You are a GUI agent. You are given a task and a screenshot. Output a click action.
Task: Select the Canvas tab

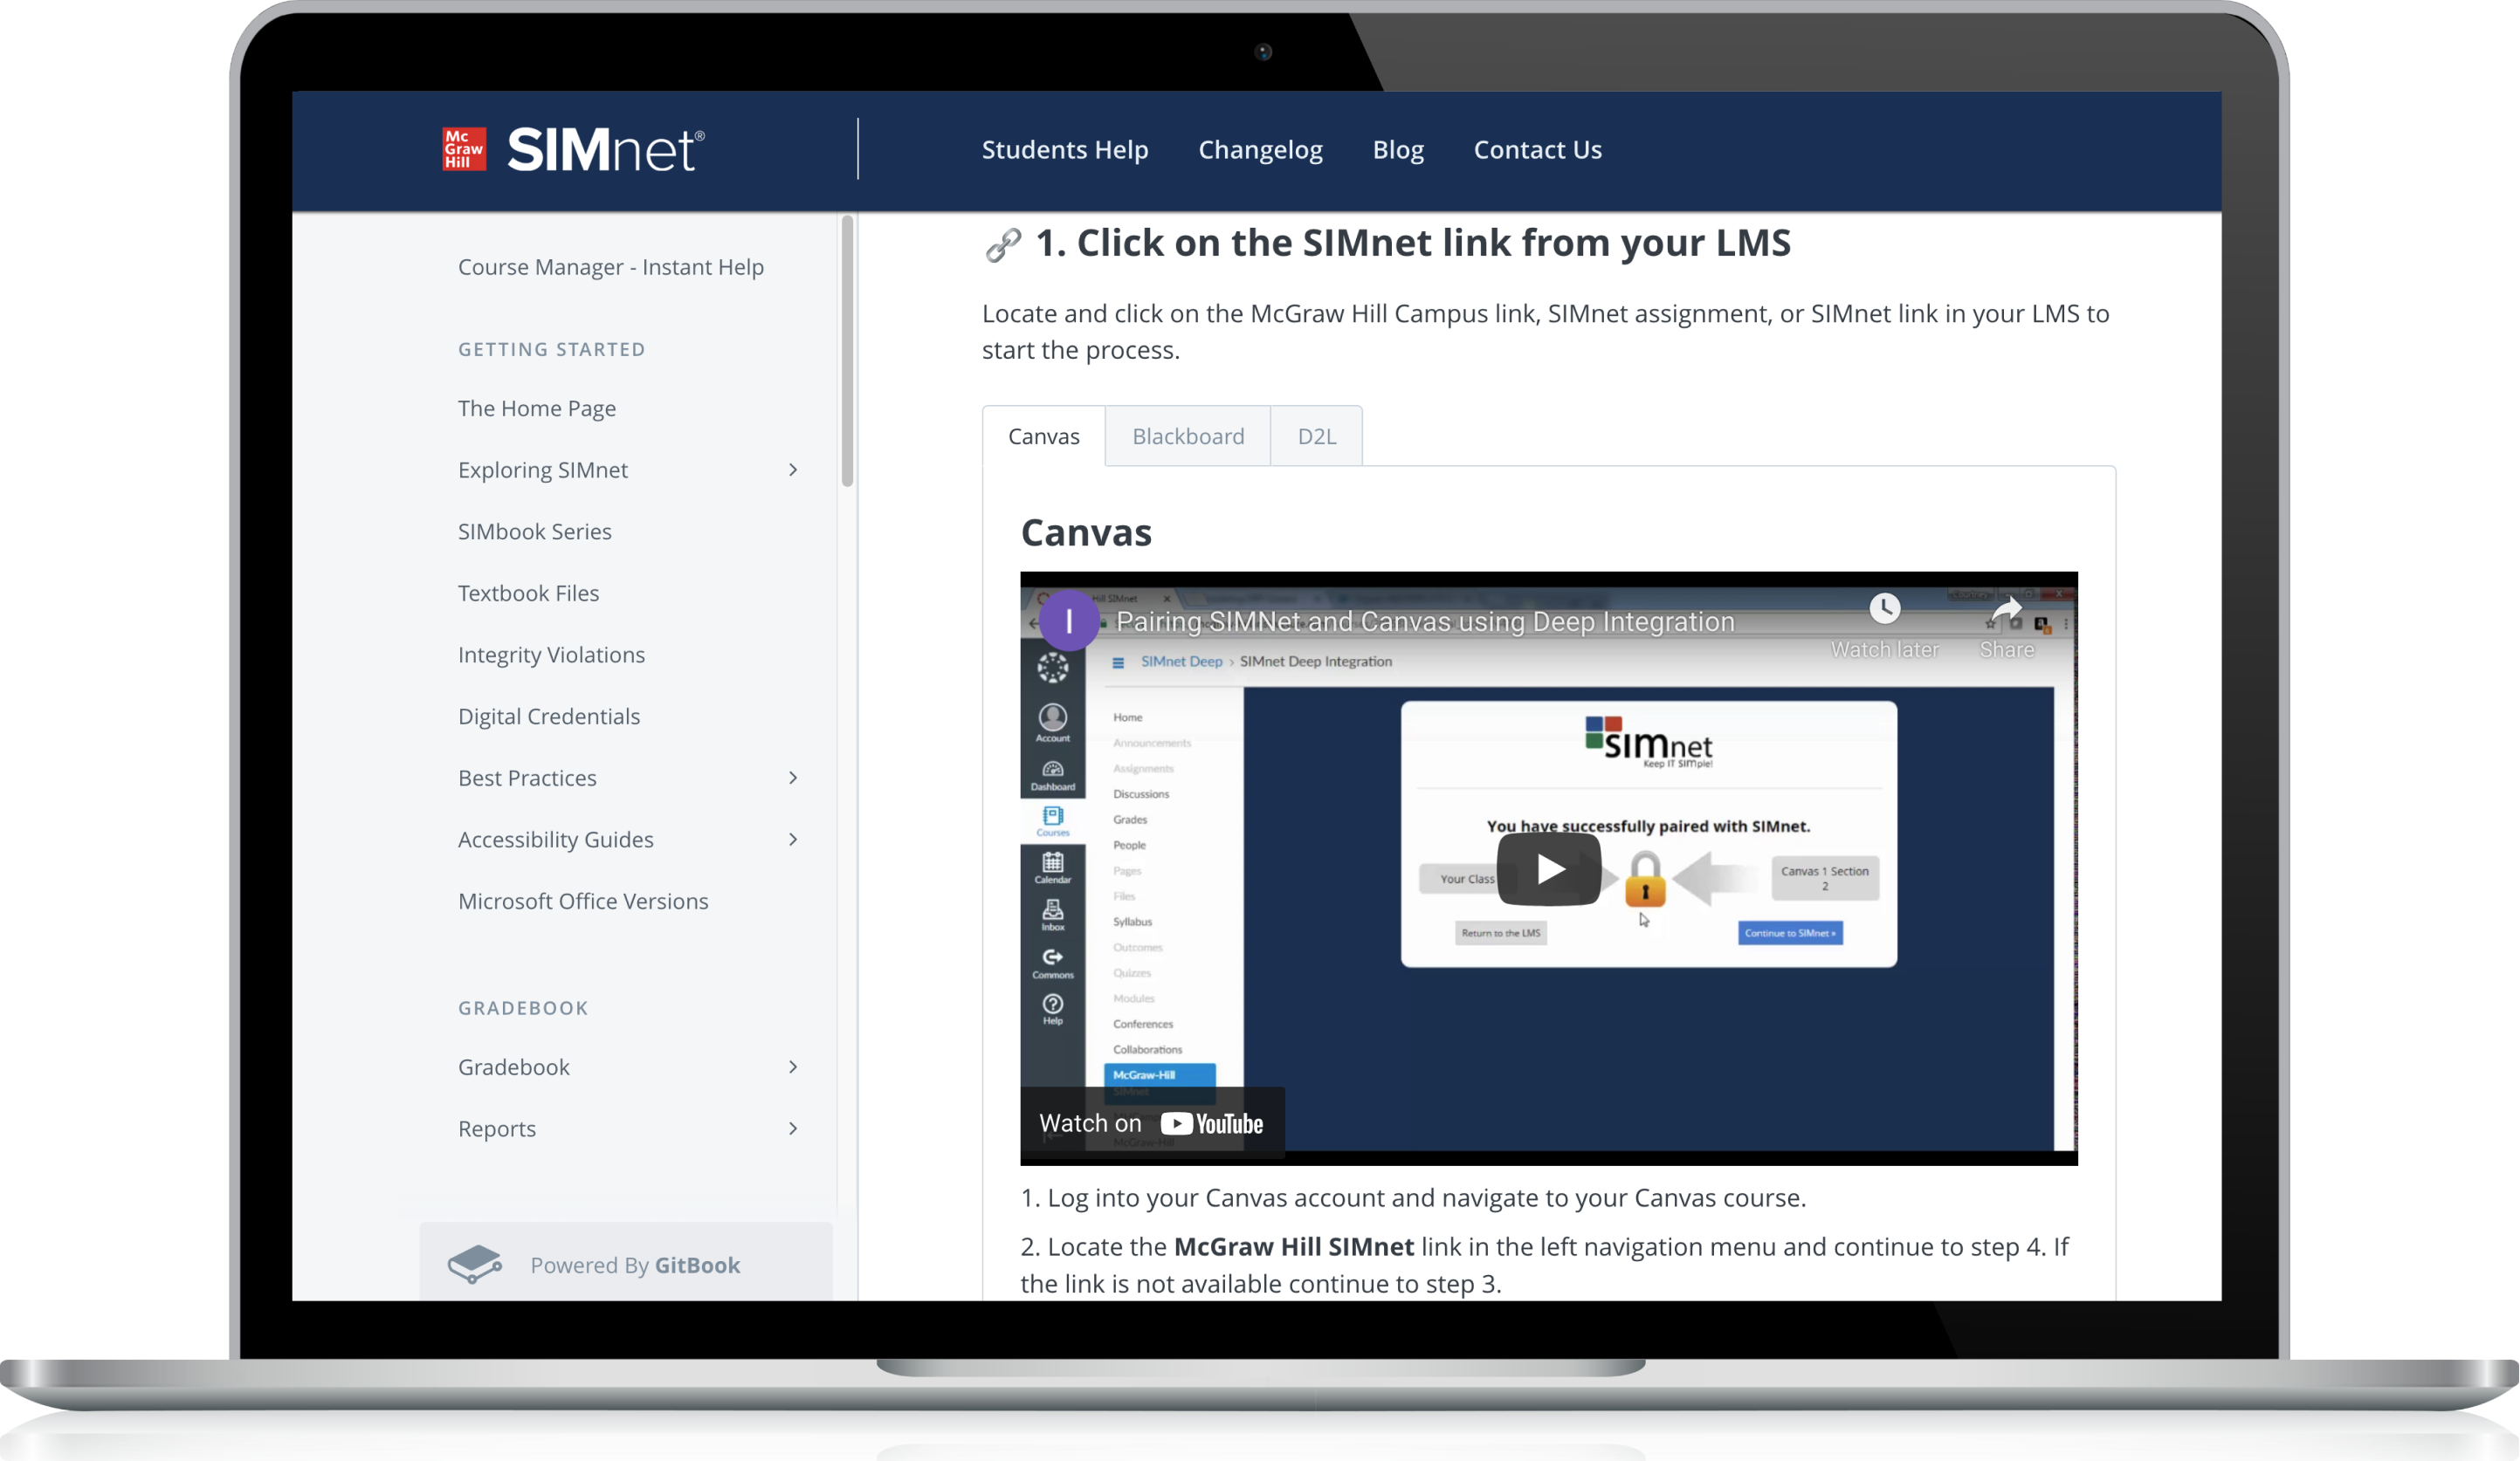1043,436
